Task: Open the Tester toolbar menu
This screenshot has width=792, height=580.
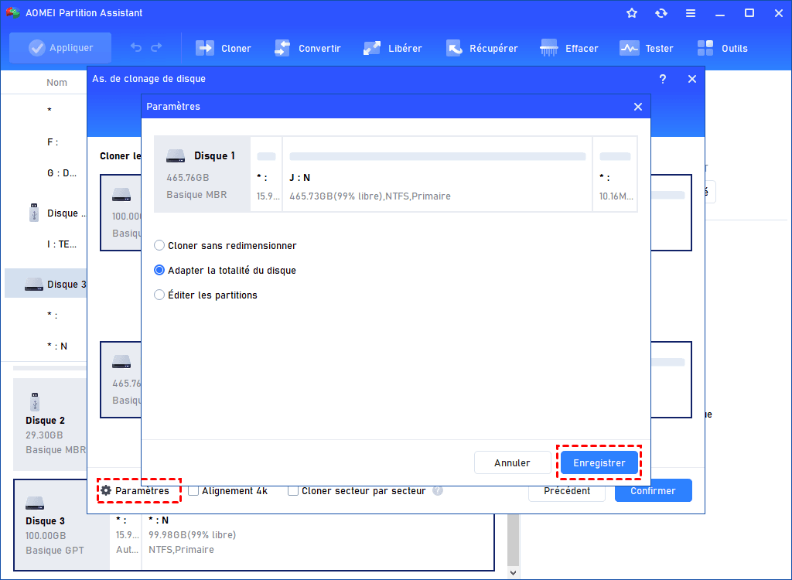Action: pos(647,49)
